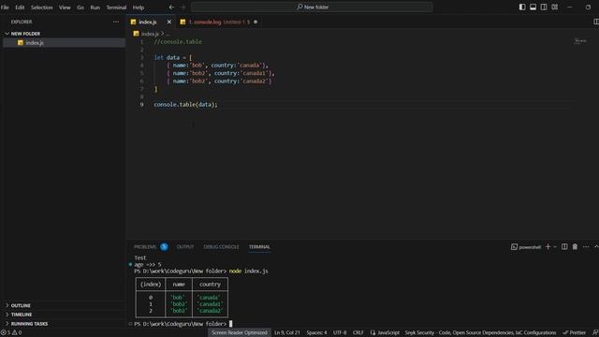Click the index.js breadcrumb
599x337 pixels.
tap(150, 34)
